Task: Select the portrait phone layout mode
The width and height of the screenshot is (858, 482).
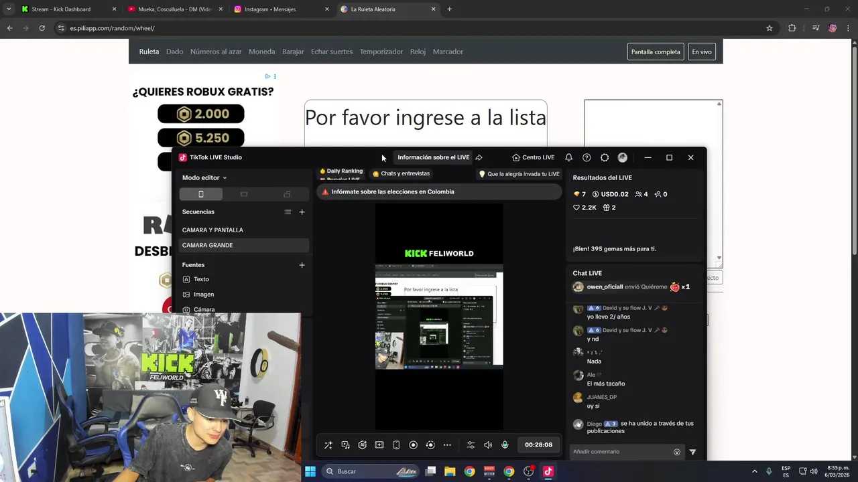Action: (201, 194)
